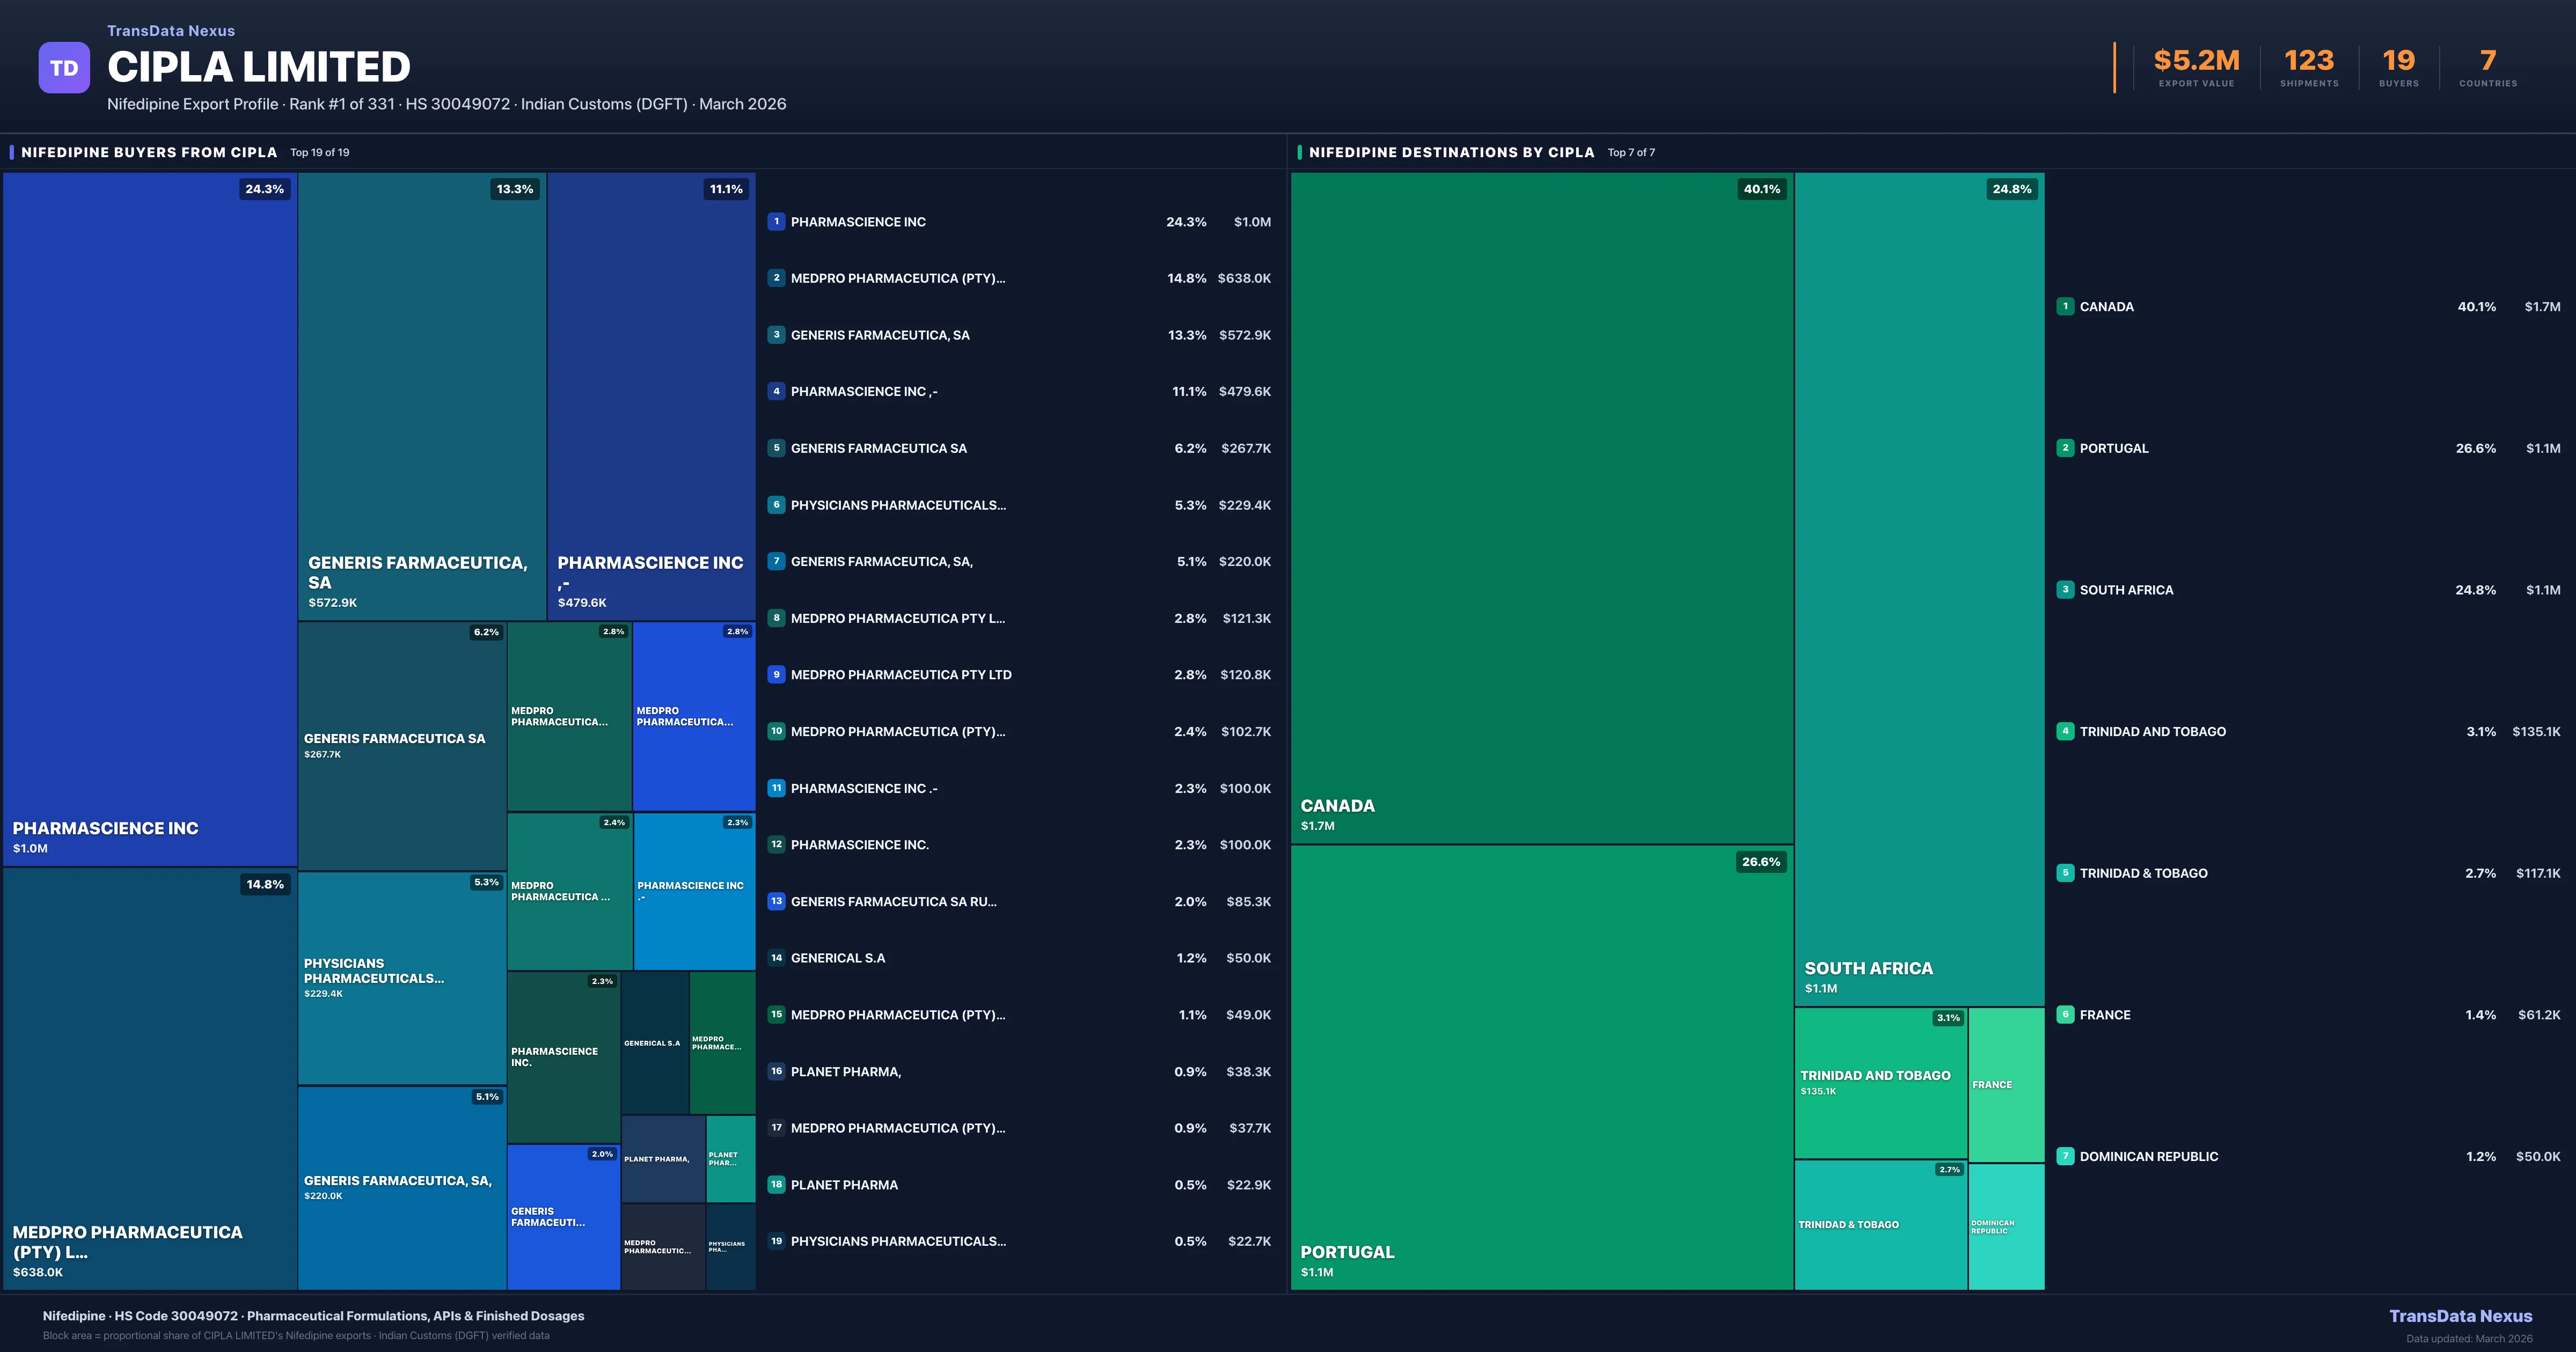Viewport: 2576px width, 1352px height.
Task: Click the FRANCE treemap tile
Action: click(x=2006, y=1084)
